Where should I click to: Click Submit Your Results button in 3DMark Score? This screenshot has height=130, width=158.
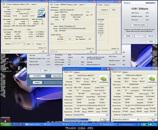pos(139,25)
